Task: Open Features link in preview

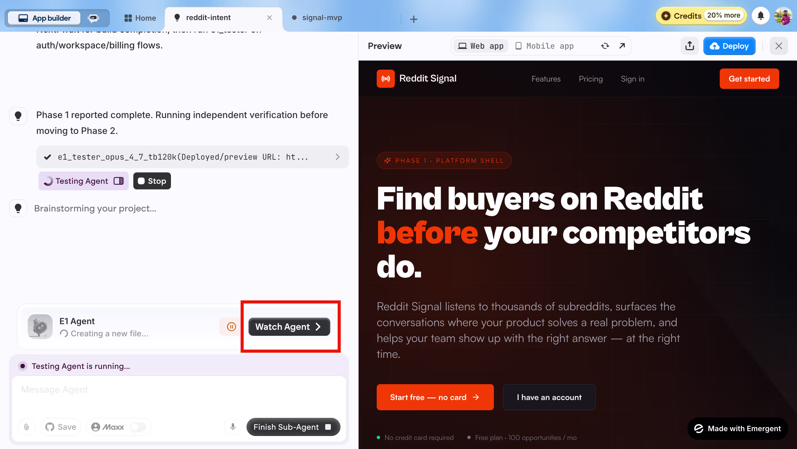Action: point(546,79)
